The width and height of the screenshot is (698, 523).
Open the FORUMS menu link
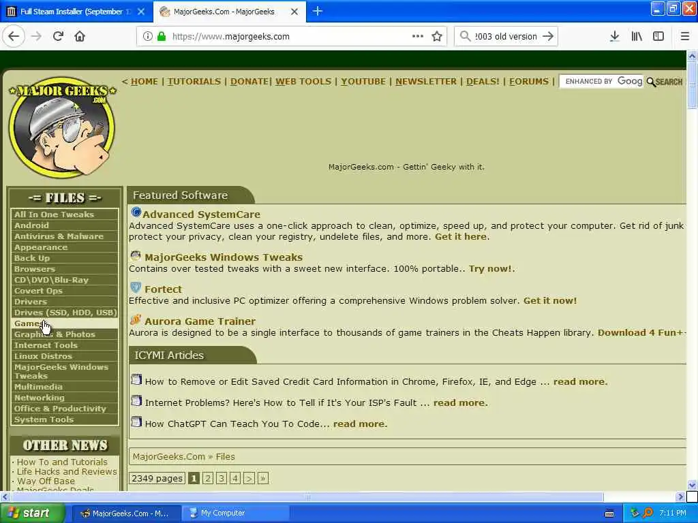(529, 82)
